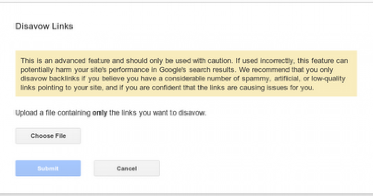Click the phrase "disavow backlinks" in the warning
373x196 pixels.
coord(50,78)
